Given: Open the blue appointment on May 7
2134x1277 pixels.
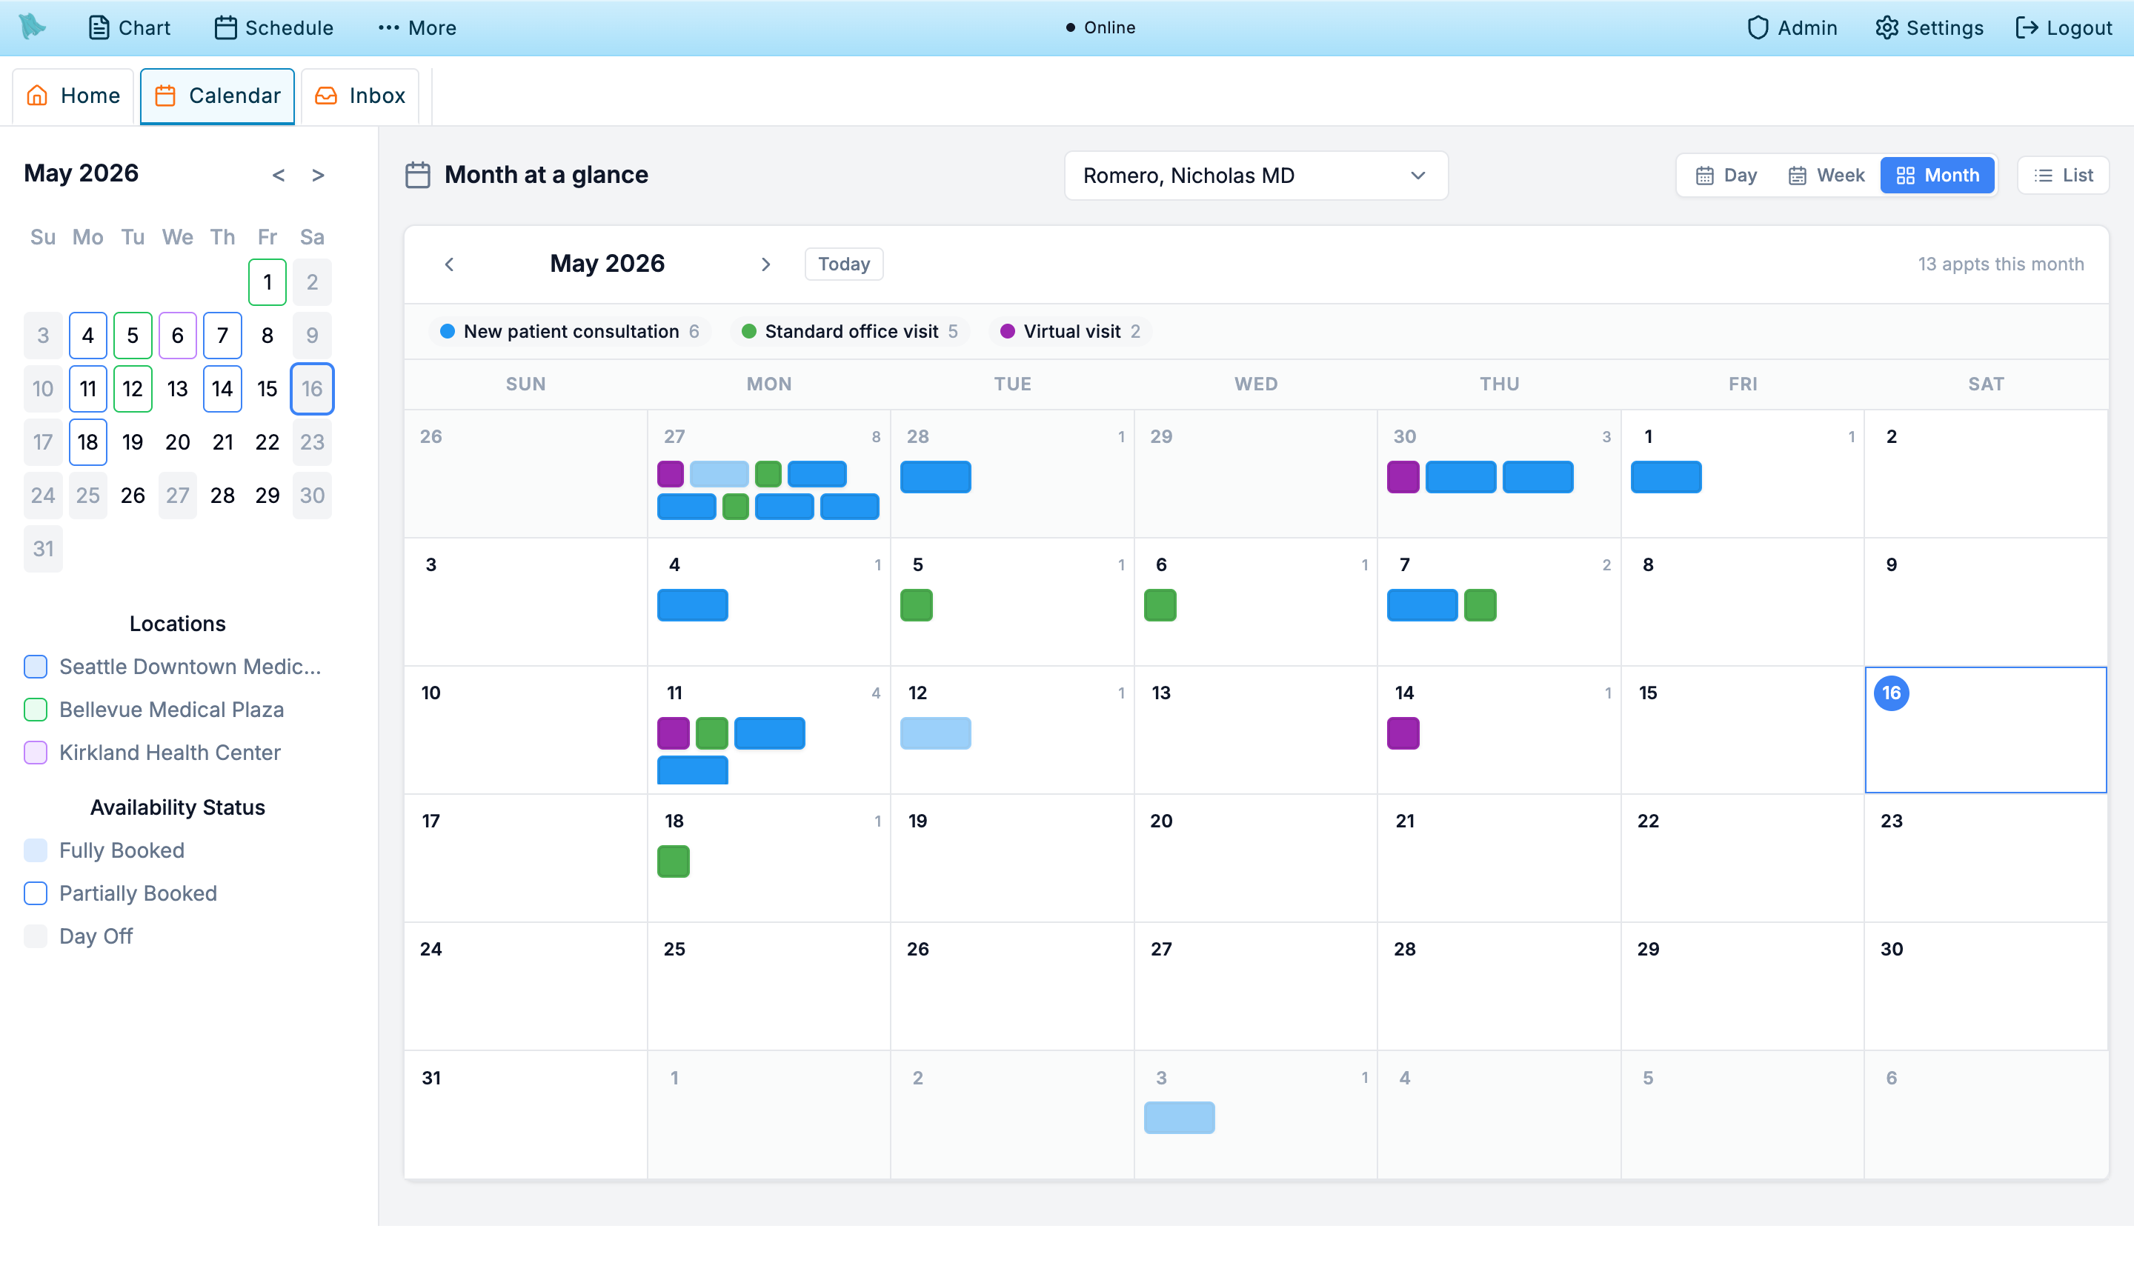Looking at the screenshot, I should point(1422,605).
